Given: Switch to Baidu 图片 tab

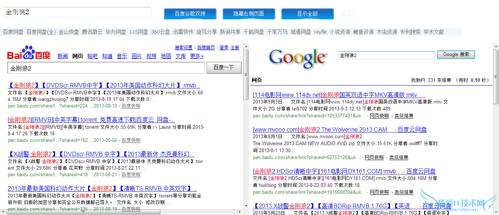Looking at the screenshot, I should point(136,56).
